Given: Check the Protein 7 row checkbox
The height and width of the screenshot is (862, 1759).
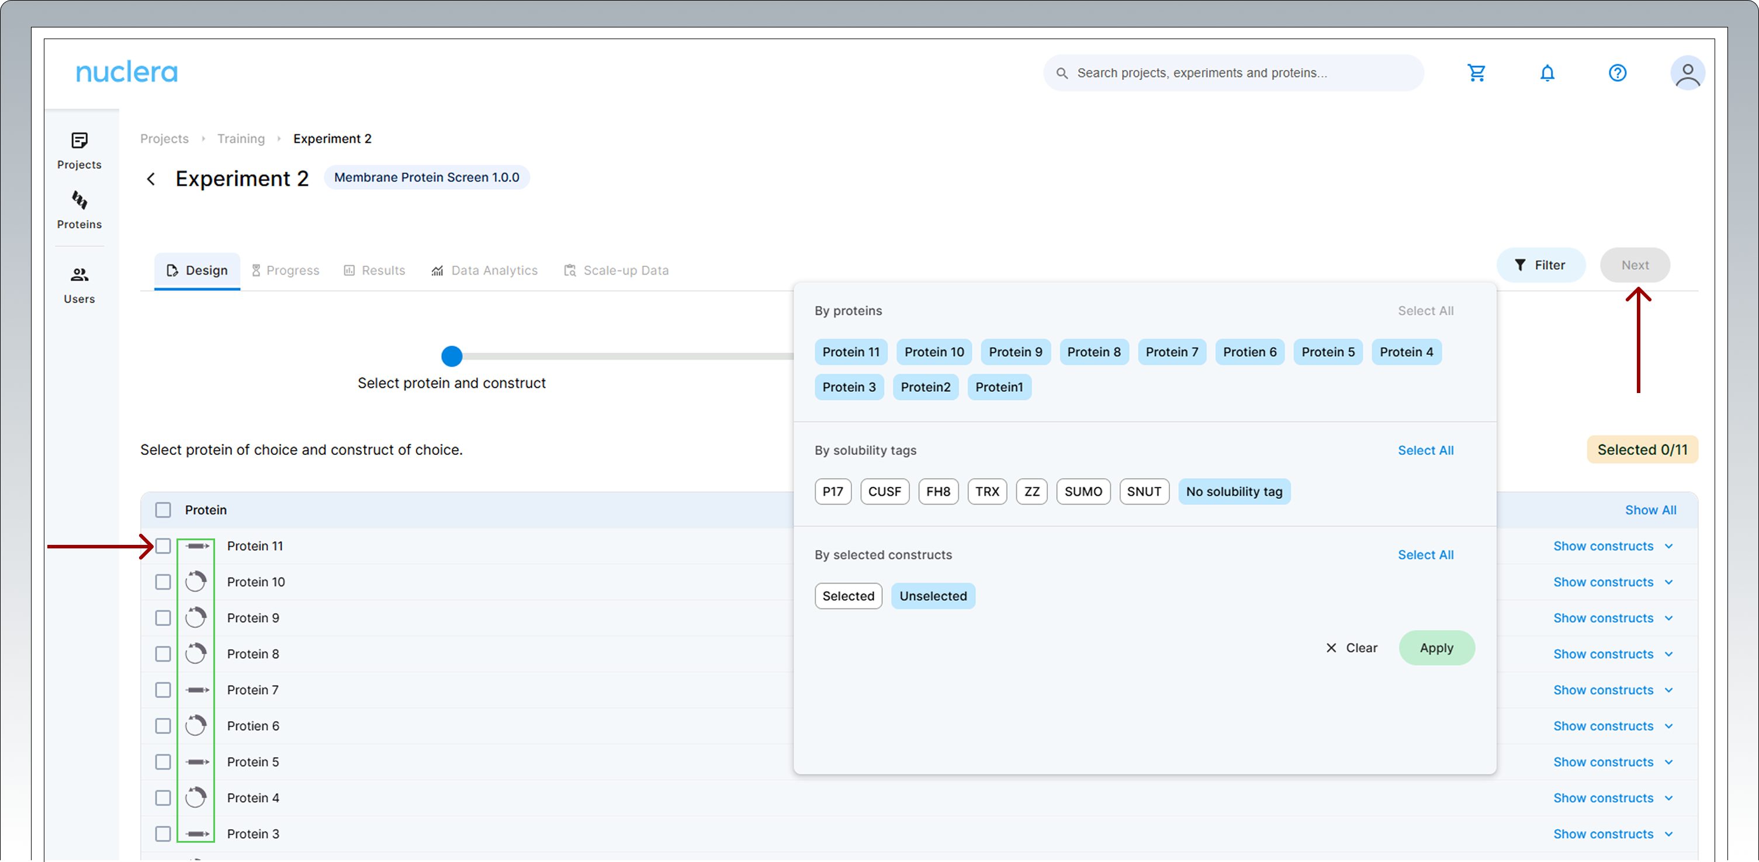Looking at the screenshot, I should [163, 690].
